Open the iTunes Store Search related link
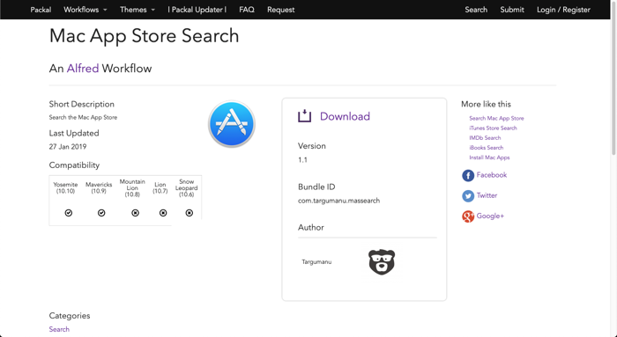The image size is (617, 337). pyautogui.click(x=493, y=128)
